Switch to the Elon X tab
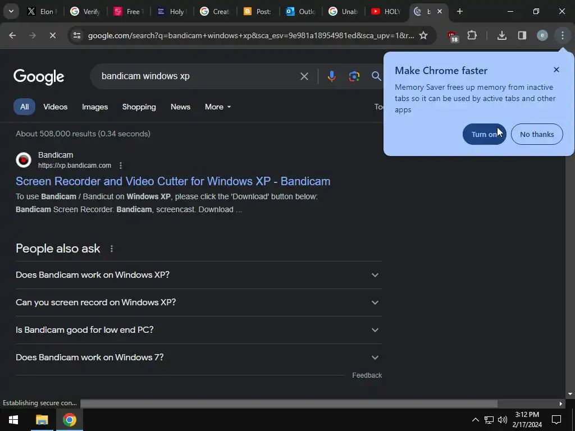This screenshot has height=431, width=575. tap(42, 11)
